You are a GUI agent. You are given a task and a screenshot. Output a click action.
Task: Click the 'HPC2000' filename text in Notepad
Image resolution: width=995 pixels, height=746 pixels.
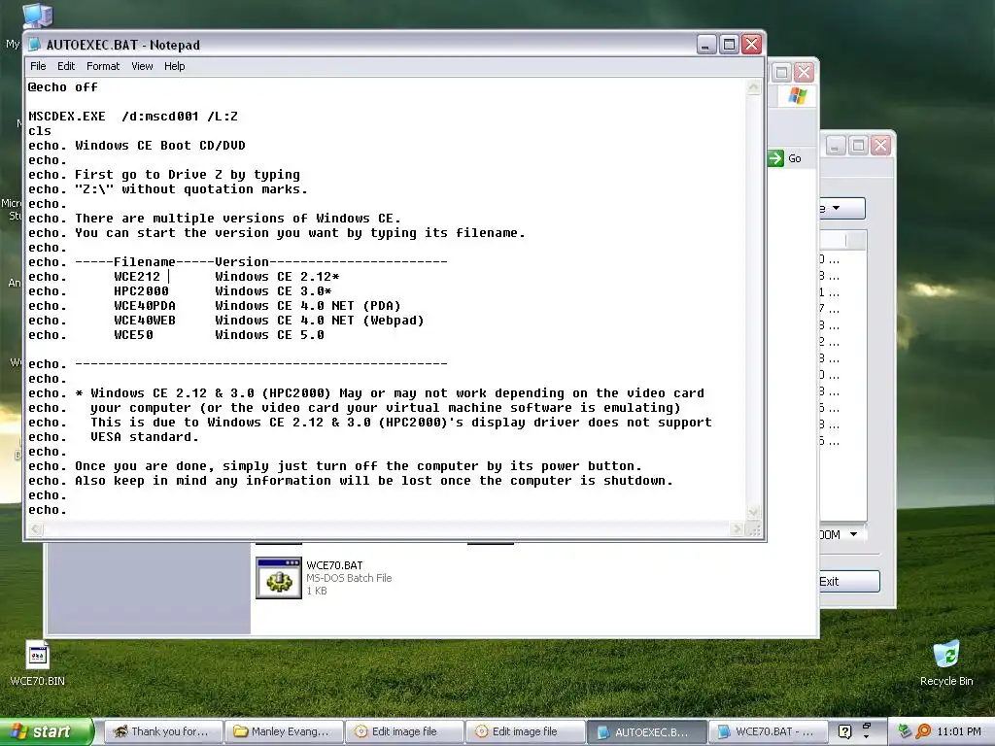141,291
